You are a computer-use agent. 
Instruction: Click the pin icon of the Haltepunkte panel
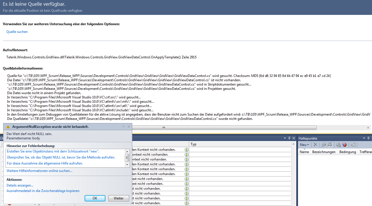pos(369,138)
